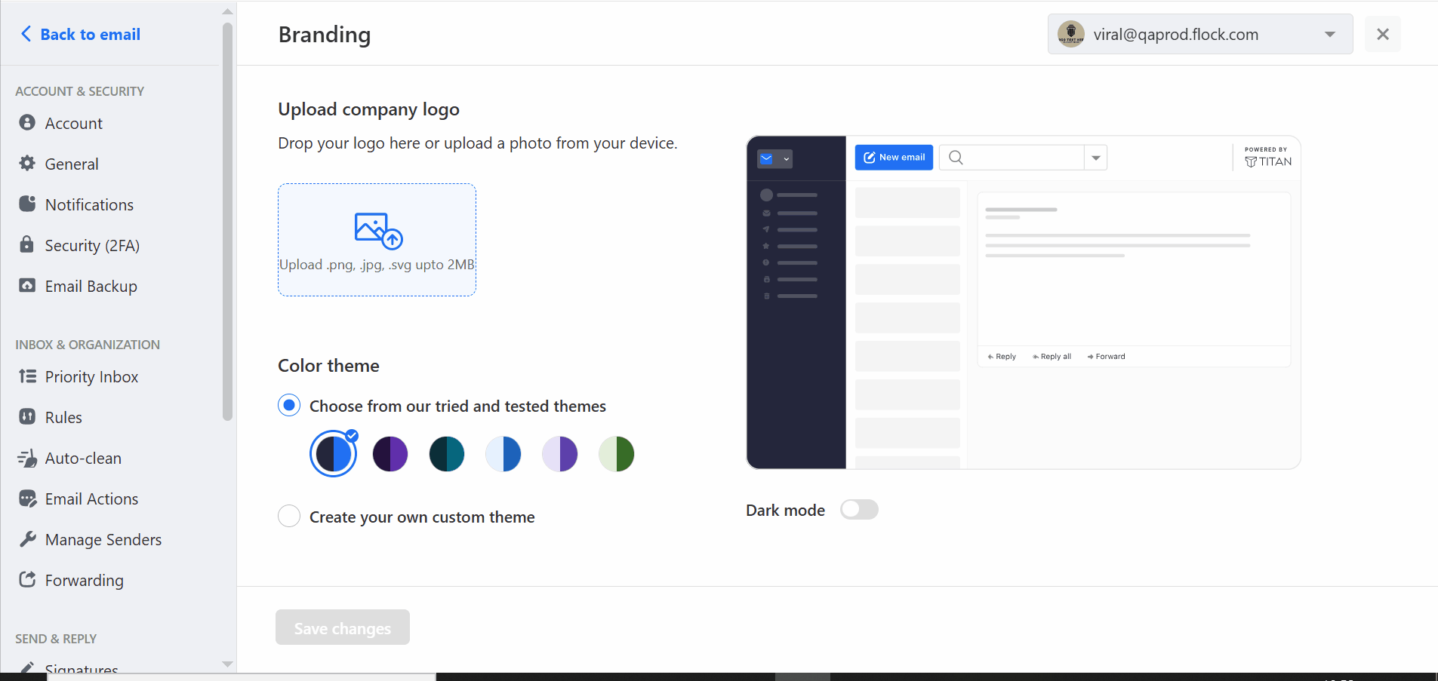Select Create your own custom theme radio
Image resolution: width=1438 pixels, height=681 pixels.
tap(289, 516)
